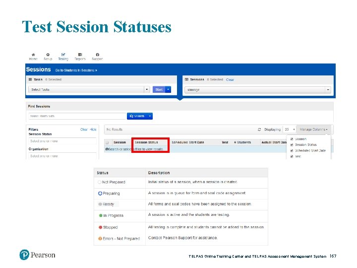Open the Manage sessions combo box
This screenshot has height=268, width=357.
click(258, 90)
